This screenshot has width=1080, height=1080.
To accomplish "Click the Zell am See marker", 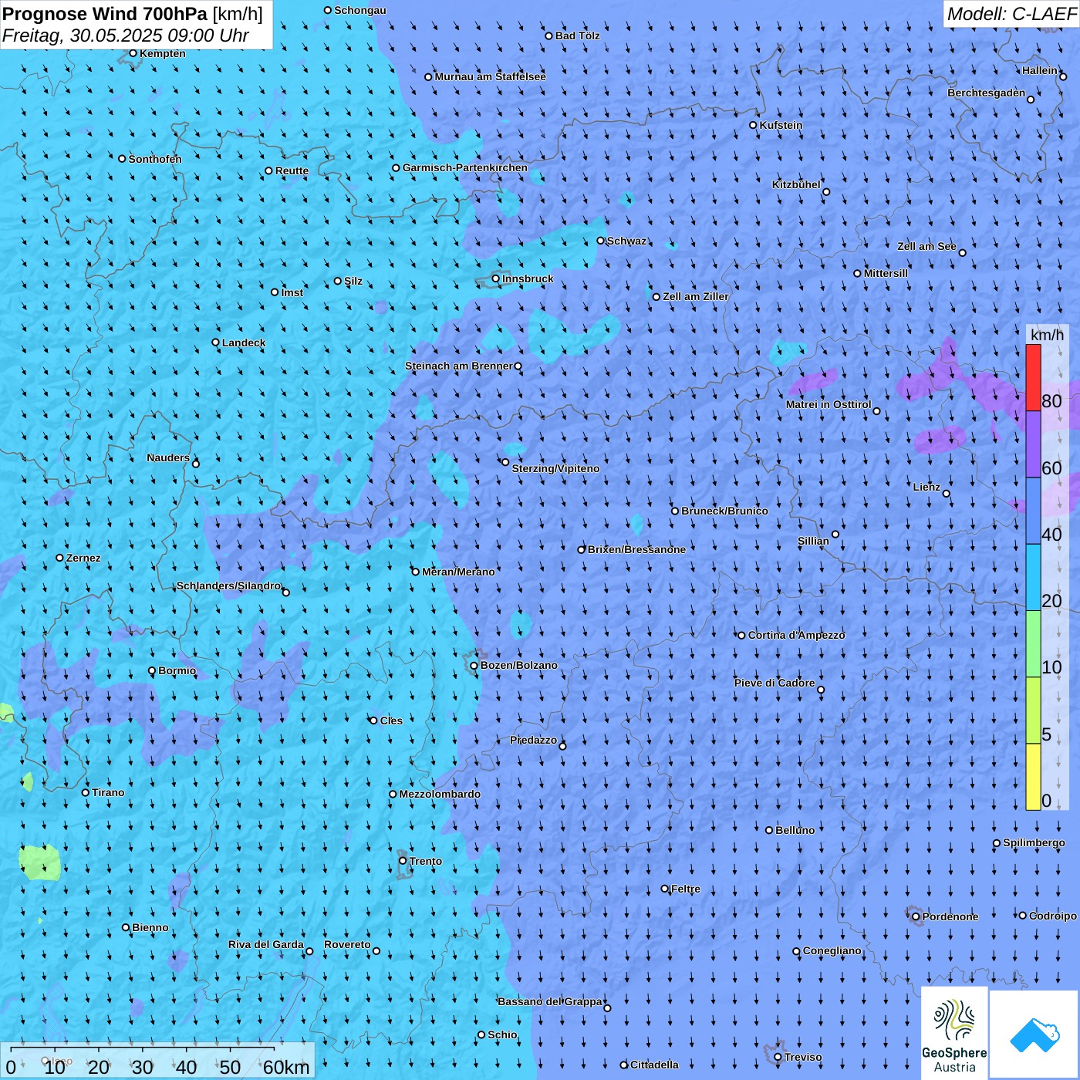I will pos(962,253).
